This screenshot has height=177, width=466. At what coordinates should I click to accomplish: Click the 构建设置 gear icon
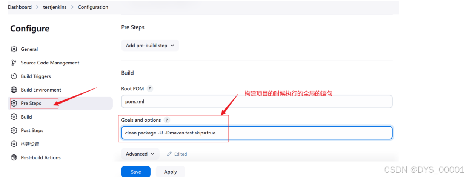[14, 144]
